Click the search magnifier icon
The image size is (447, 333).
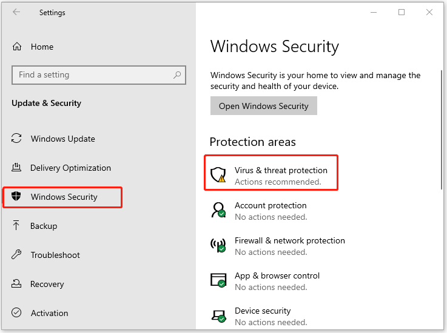(x=177, y=75)
